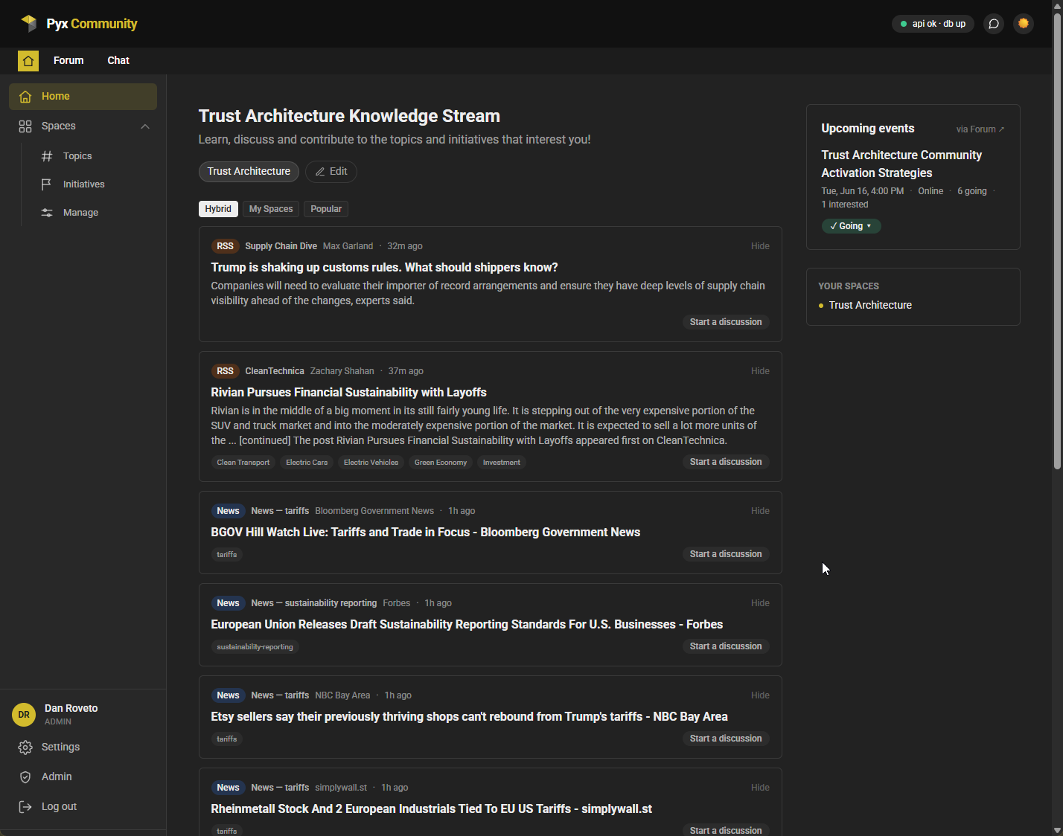The width and height of the screenshot is (1063, 836).
Task: Open BGOV Hill Watch Live headline
Action: 425,533
